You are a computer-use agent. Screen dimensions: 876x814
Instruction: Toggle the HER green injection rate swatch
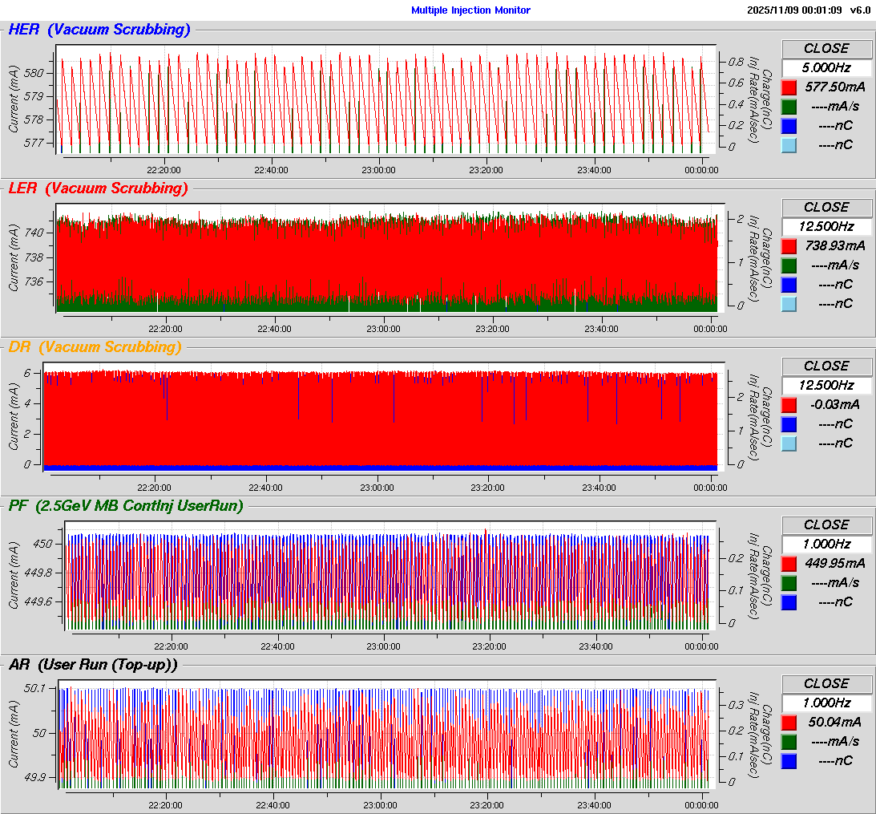click(x=789, y=106)
